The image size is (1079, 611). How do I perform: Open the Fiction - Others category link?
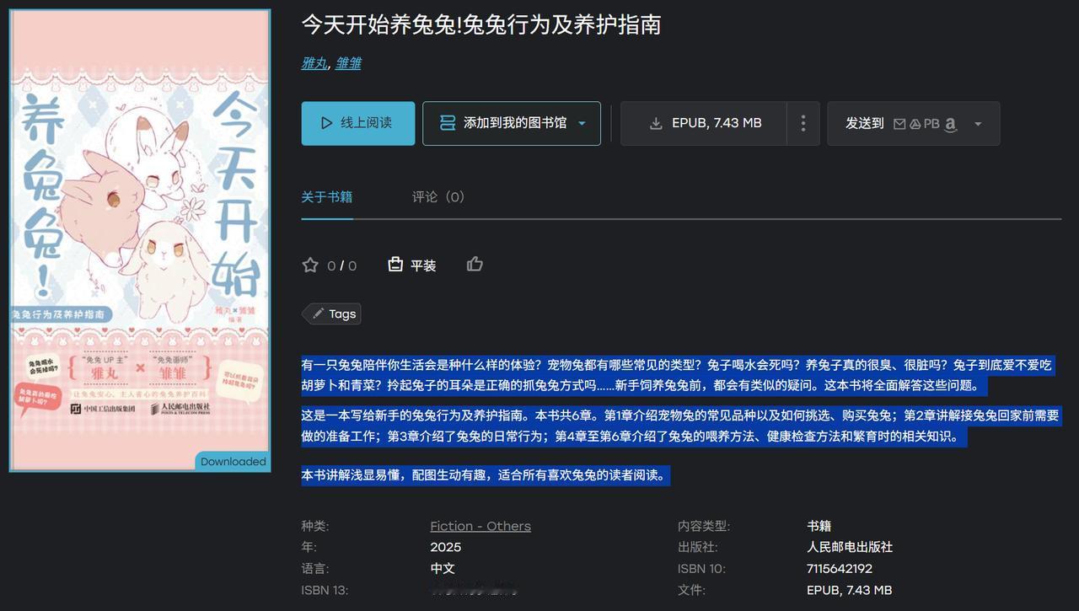[x=480, y=526]
